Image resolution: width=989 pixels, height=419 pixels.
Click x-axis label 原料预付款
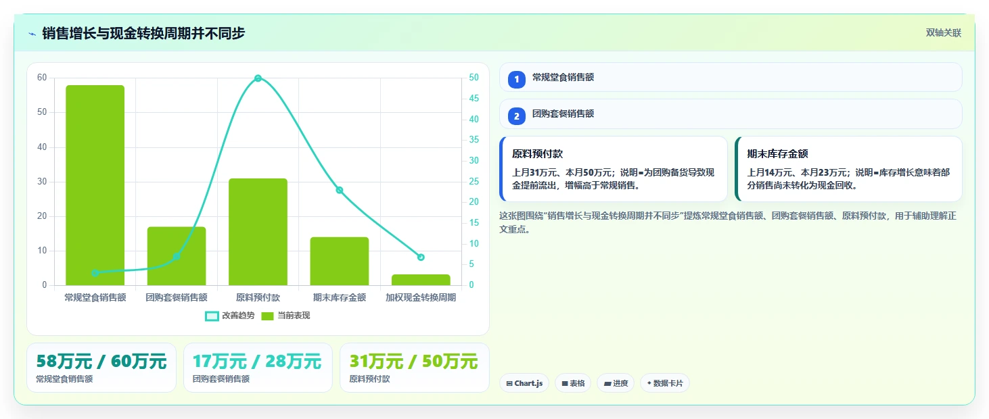258,297
